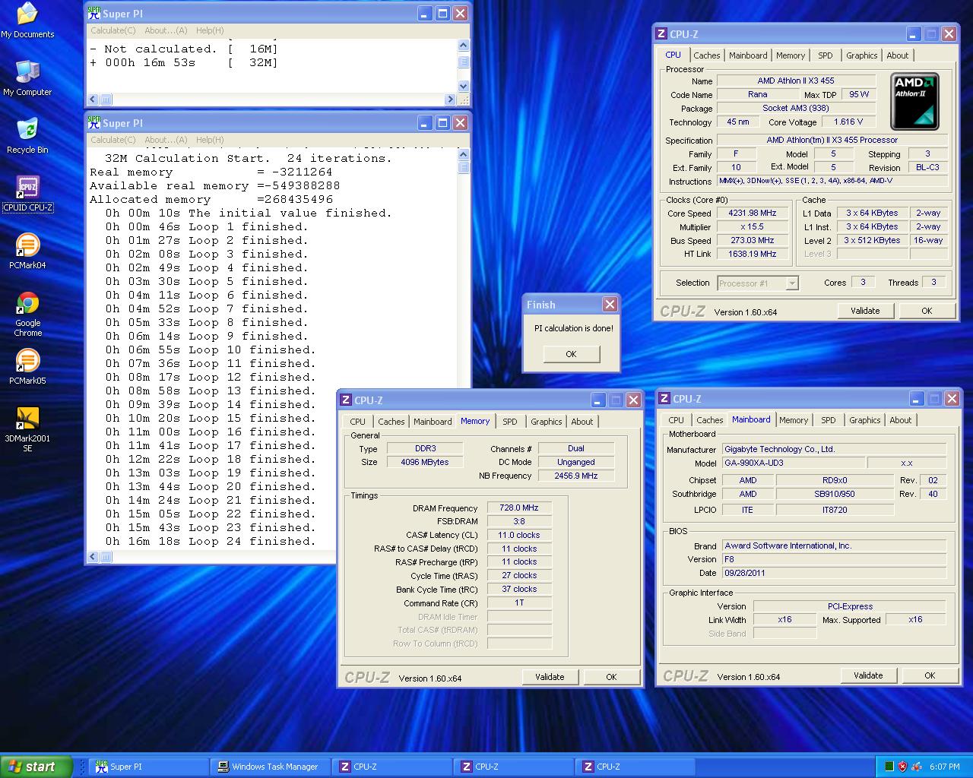The height and width of the screenshot is (778, 973).
Task: Switch to SPD tab in the Memory window
Action: (x=510, y=422)
